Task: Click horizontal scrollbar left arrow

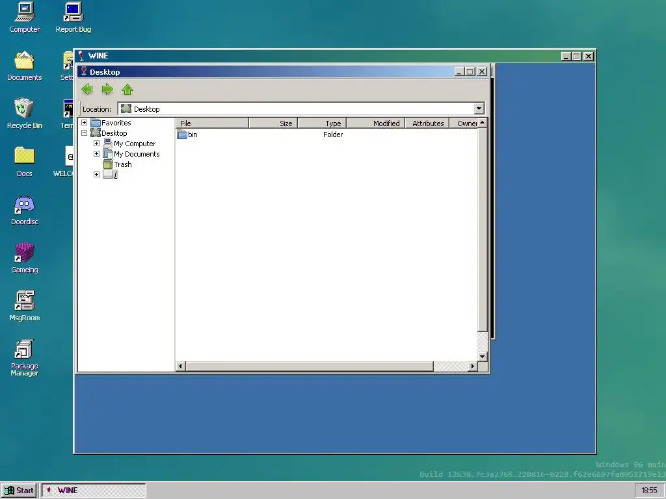Action: click(181, 366)
